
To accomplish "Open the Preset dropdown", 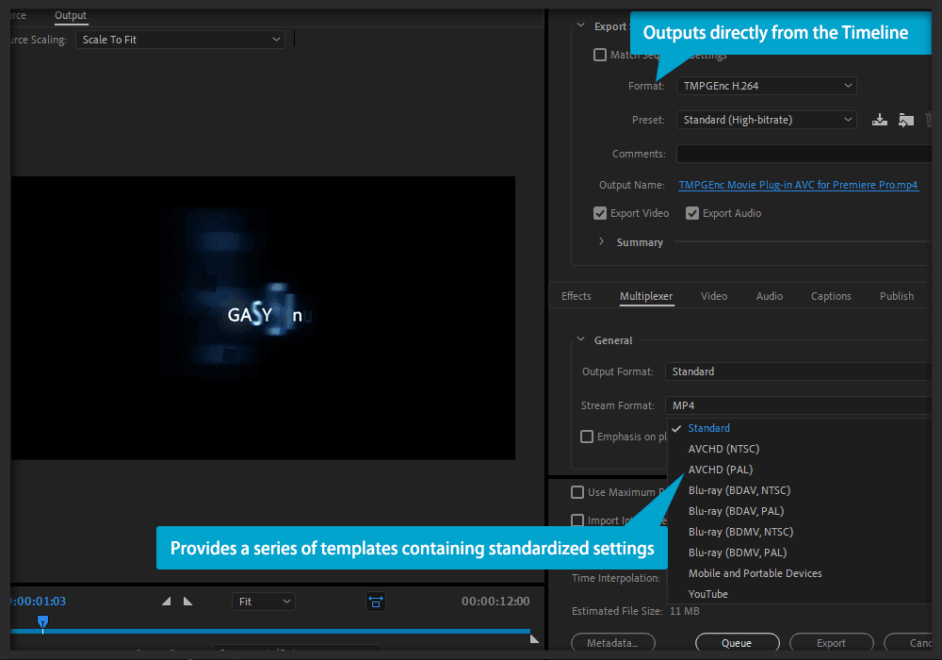I will click(766, 120).
